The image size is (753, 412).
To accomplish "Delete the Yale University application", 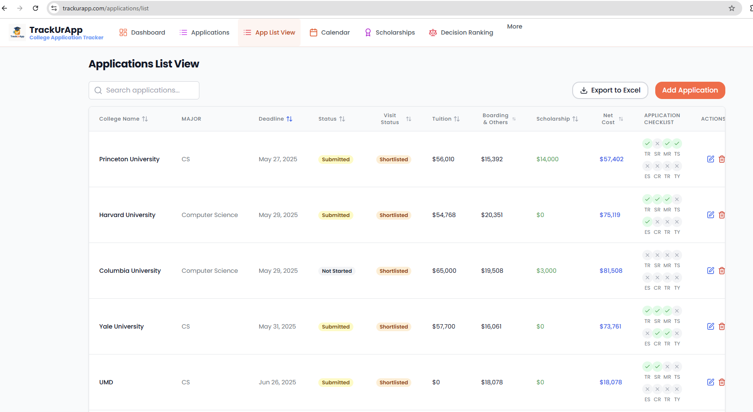I will [721, 326].
